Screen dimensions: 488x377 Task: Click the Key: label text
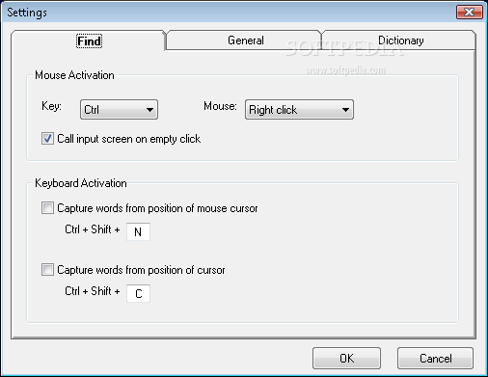pos(51,106)
